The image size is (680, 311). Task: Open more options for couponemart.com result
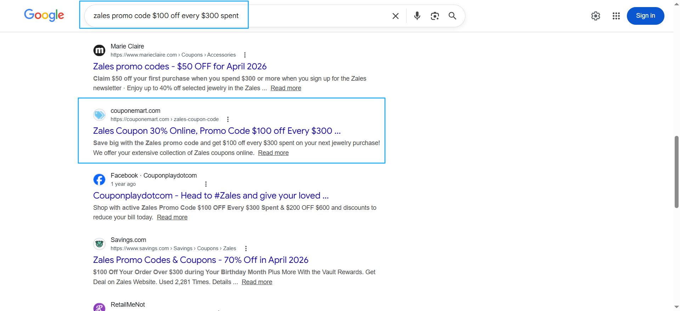point(228,119)
